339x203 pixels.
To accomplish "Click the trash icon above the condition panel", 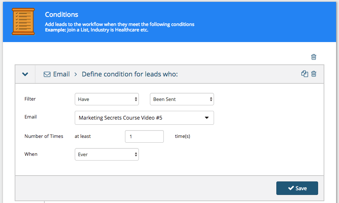I will click(314, 57).
